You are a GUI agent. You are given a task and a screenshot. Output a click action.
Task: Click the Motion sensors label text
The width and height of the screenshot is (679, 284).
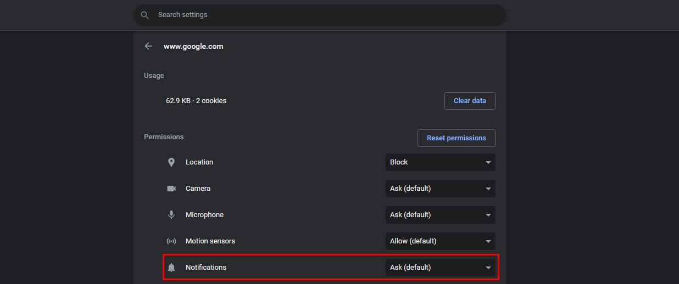(x=210, y=241)
